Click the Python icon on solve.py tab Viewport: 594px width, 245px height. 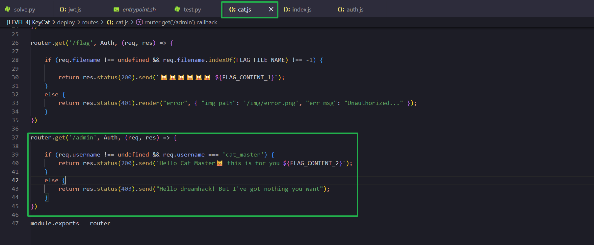click(8, 9)
